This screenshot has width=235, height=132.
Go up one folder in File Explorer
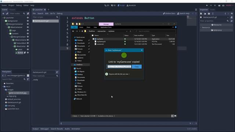(82, 31)
